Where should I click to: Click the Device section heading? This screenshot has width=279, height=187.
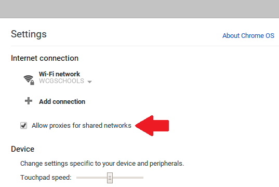point(22,149)
